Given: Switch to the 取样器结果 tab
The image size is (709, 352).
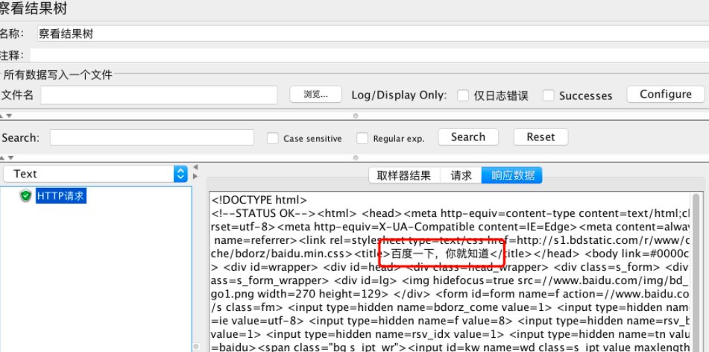Looking at the screenshot, I should [404, 175].
